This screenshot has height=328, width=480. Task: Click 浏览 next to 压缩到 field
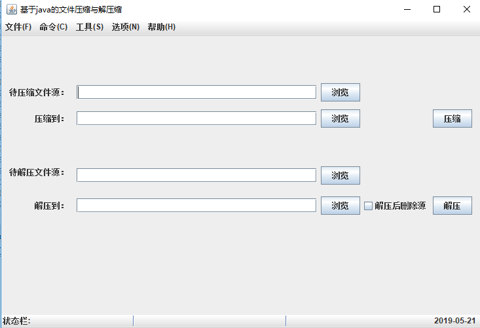[x=341, y=118]
